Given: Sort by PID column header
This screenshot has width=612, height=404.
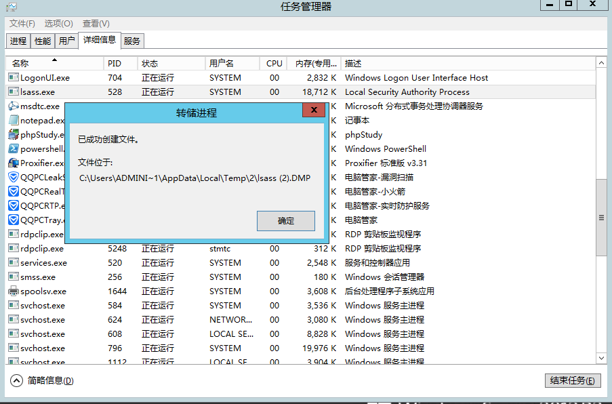Looking at the screenshot, I should (x=120, y=63).
